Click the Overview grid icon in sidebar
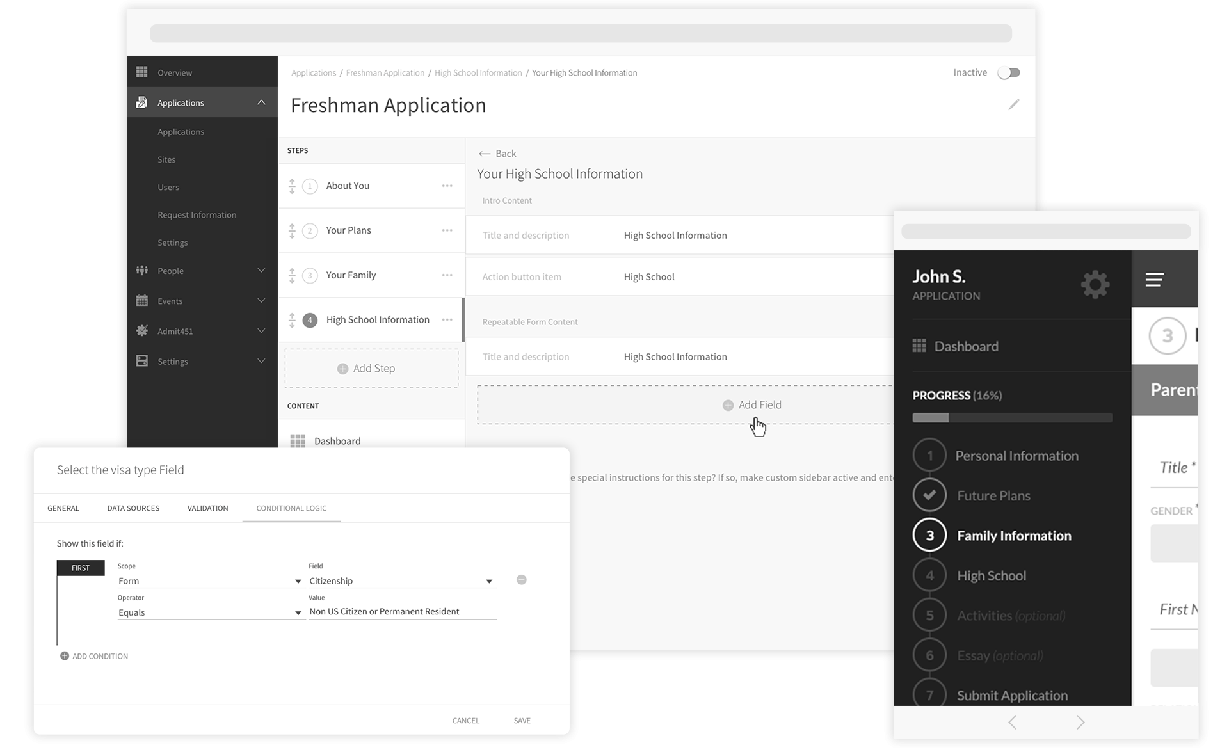 (142, 72)
